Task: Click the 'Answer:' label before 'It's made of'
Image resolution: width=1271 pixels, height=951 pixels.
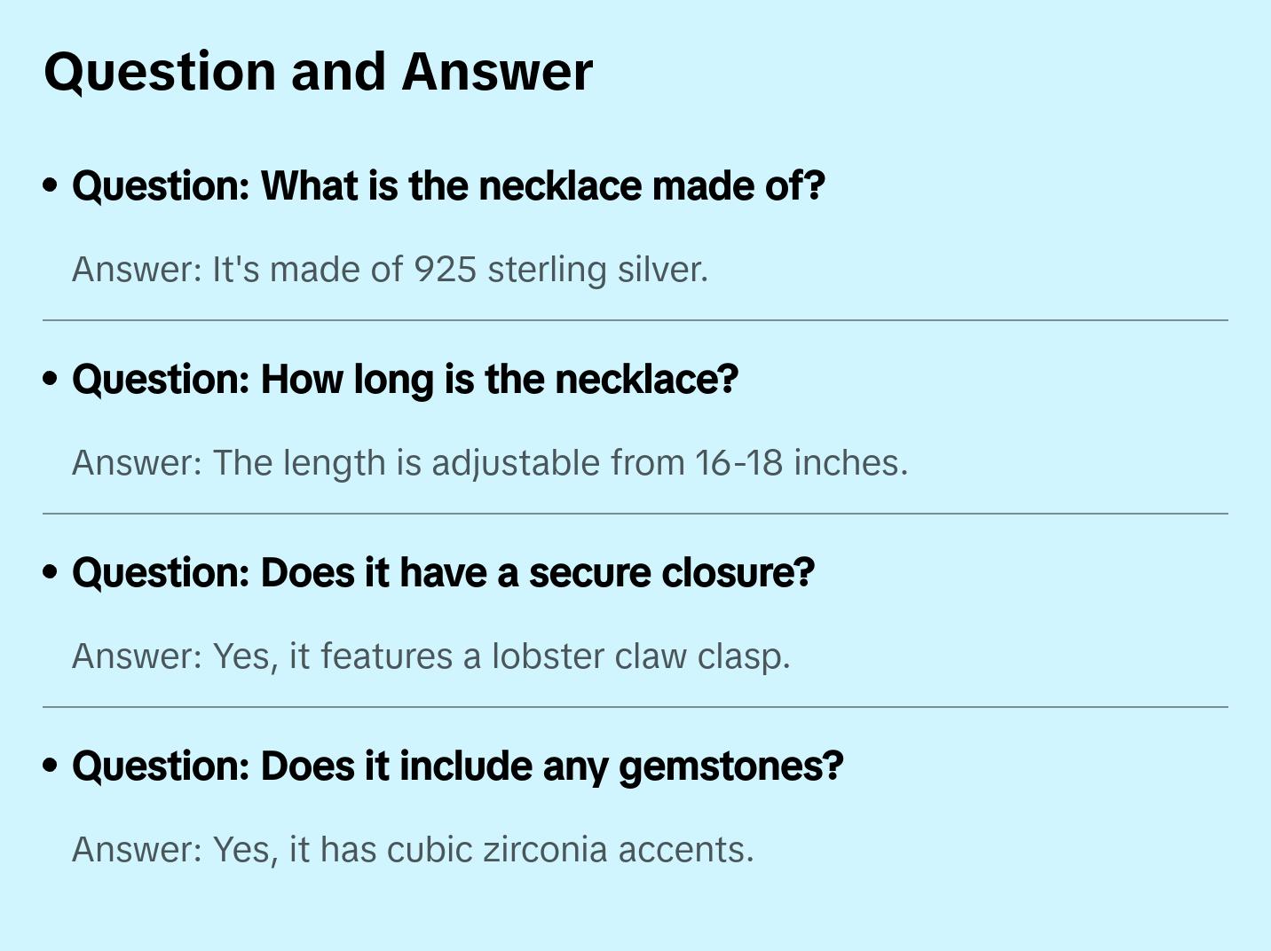Action: click(138, 270)
